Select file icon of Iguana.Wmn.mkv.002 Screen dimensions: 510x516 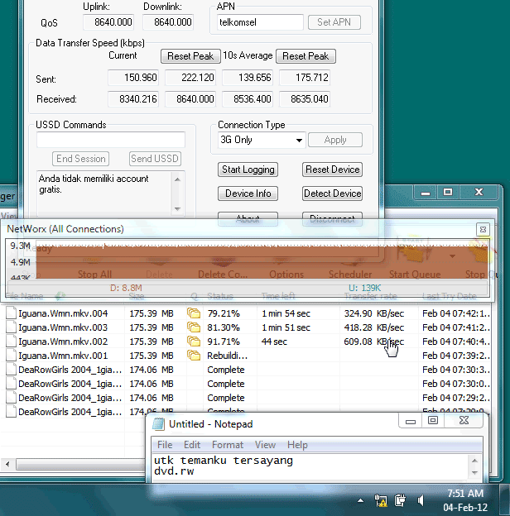click(12, 342)
